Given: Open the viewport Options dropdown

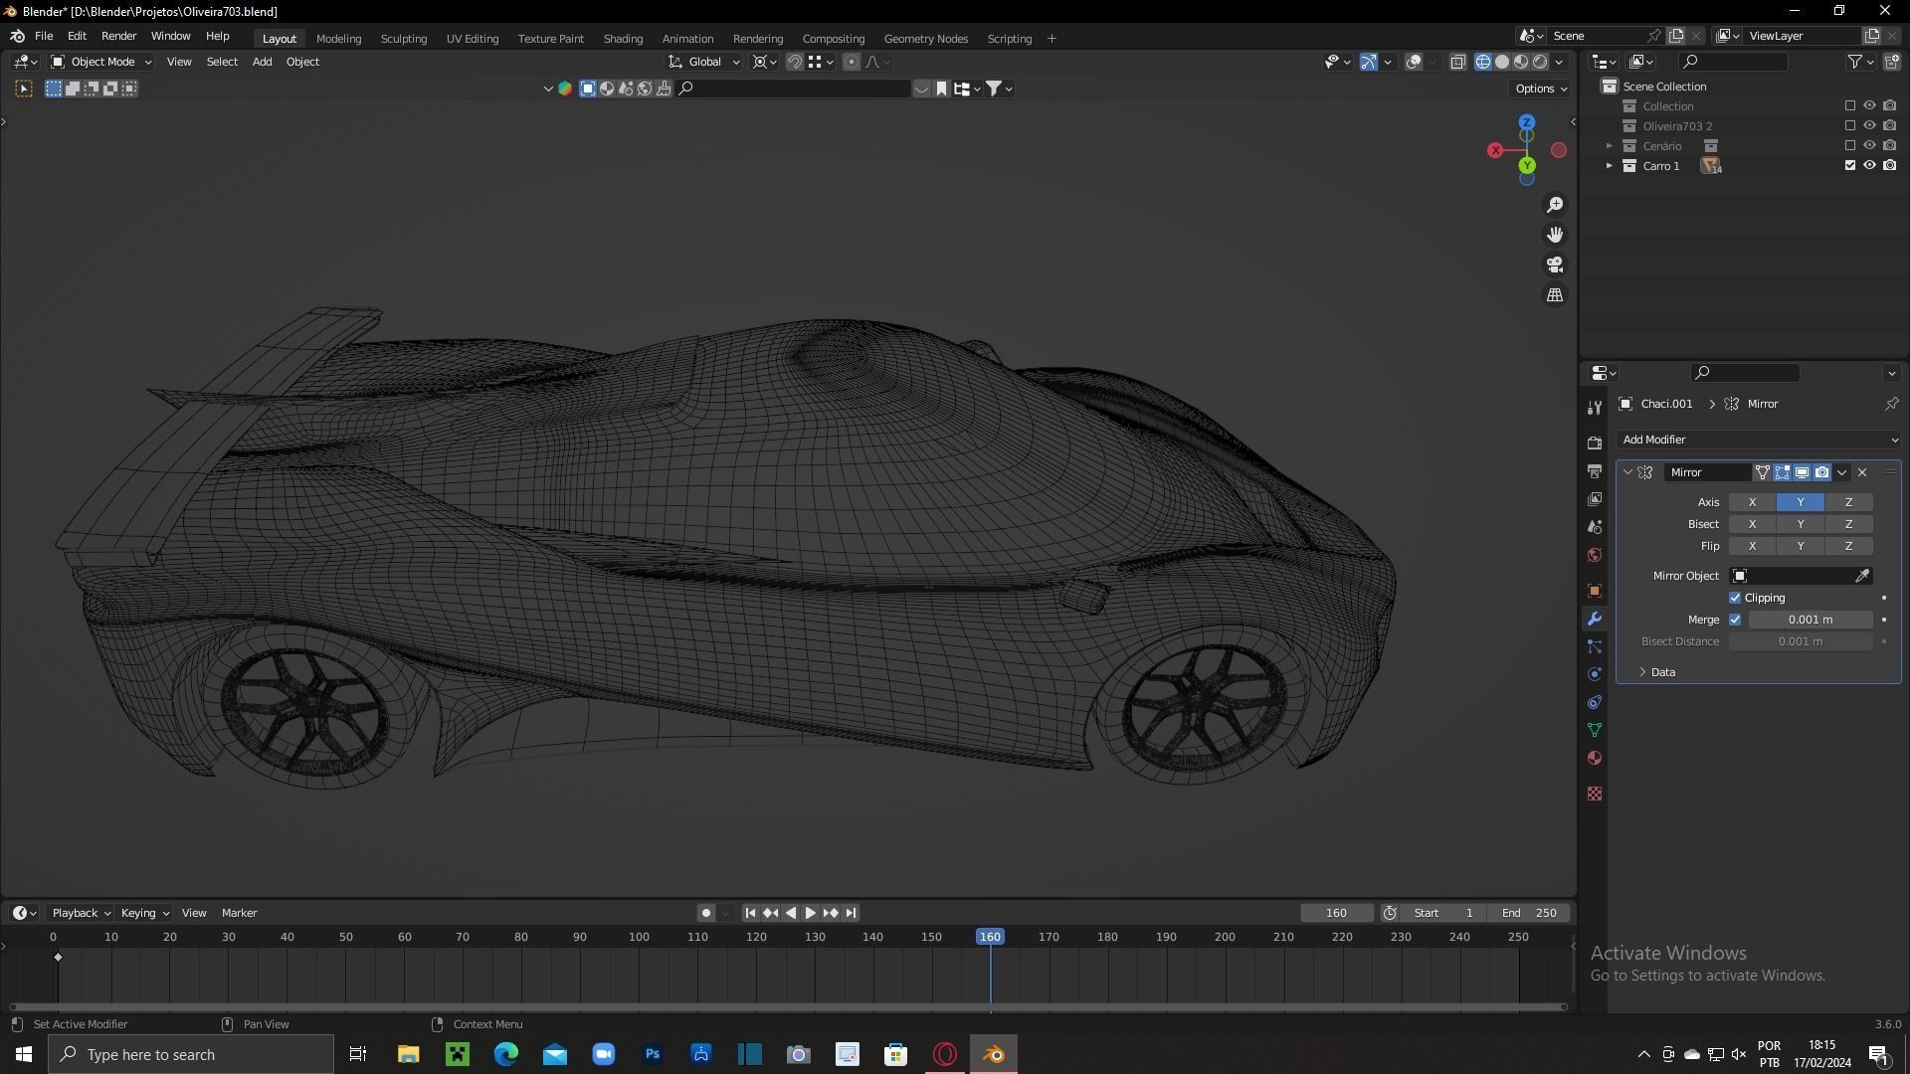Looking at the screenshot, I should coord(1541,89).
